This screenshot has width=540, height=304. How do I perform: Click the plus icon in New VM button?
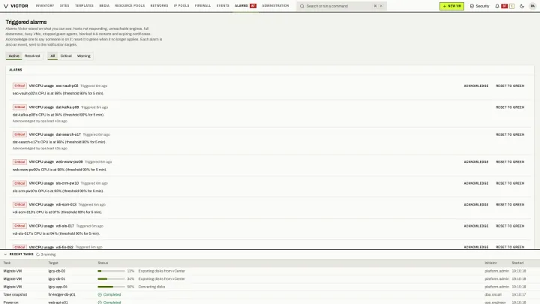[445, 6]
